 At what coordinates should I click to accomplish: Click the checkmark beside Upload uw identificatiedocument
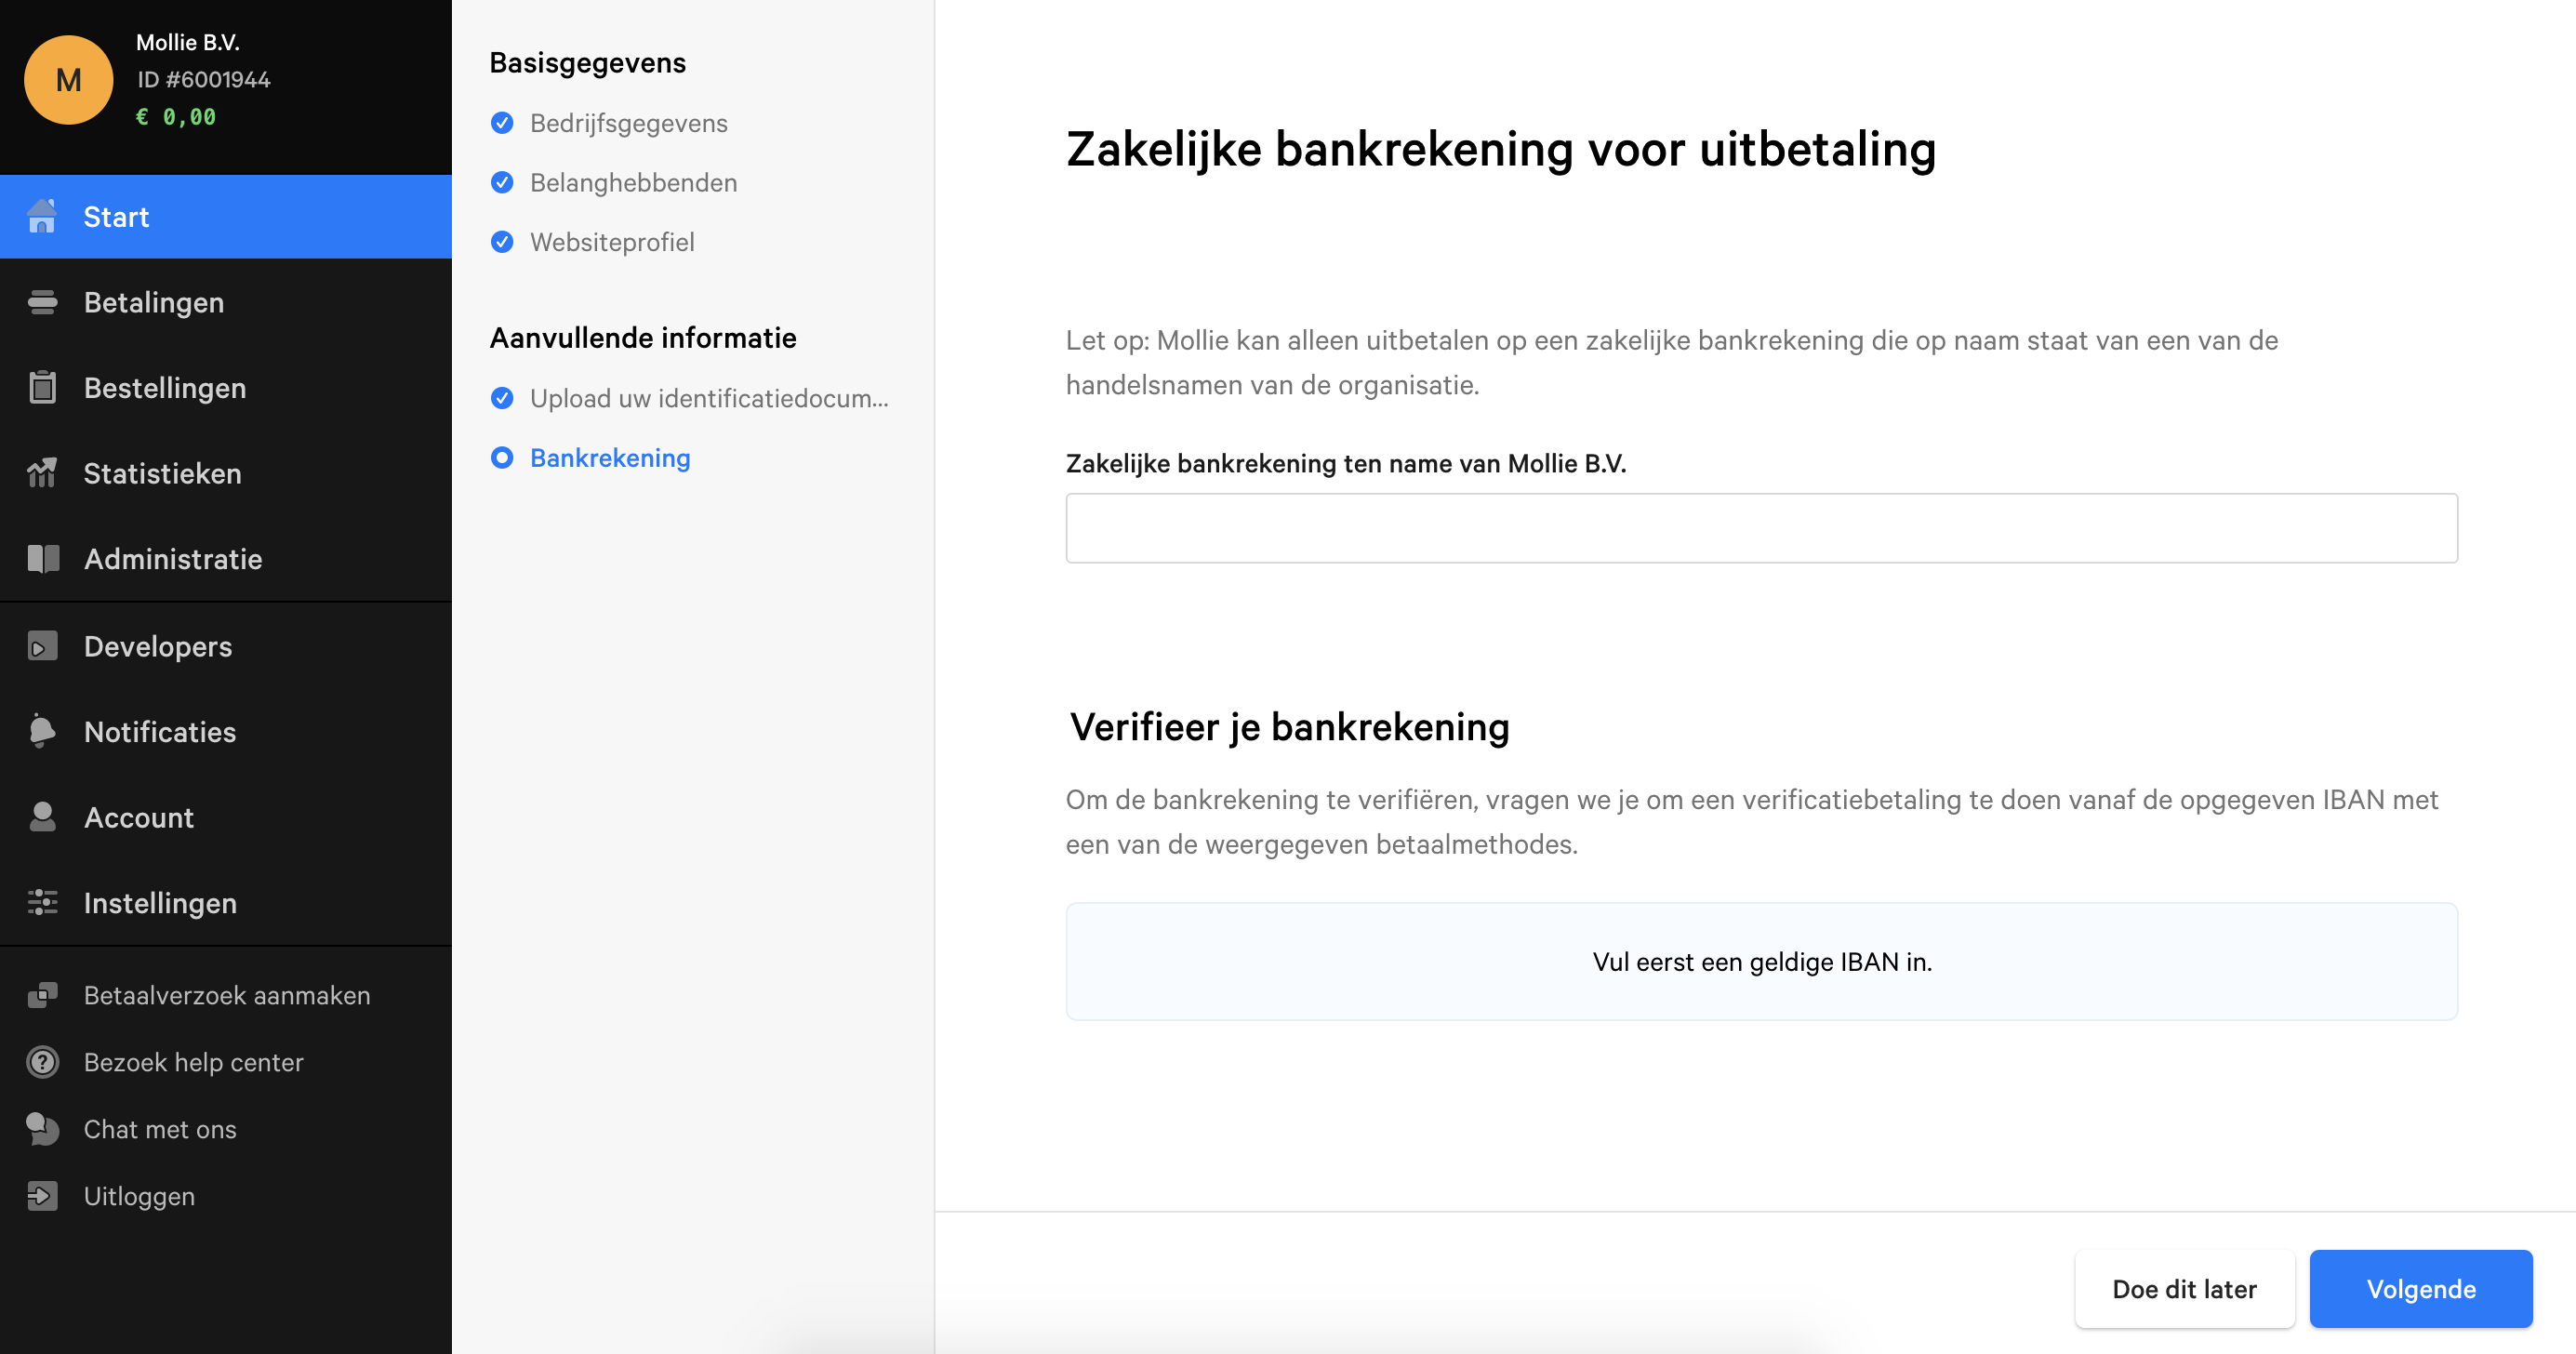click(x=502, y=399)
